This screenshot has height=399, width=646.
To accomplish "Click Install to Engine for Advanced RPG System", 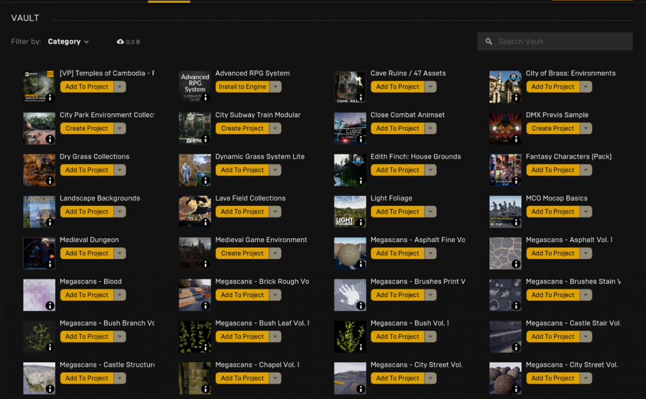I will coord(242,87).
